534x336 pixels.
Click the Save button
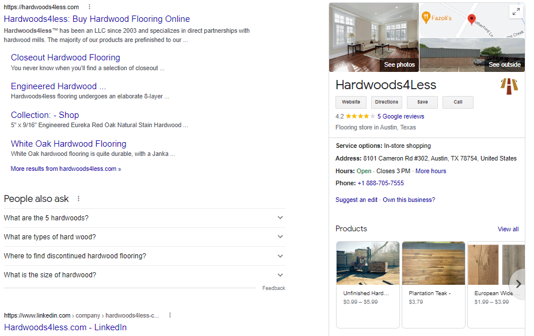(x=422, y=102)
